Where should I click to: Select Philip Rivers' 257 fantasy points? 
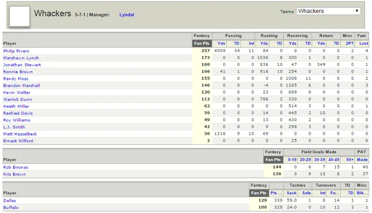tap(206, 51)
